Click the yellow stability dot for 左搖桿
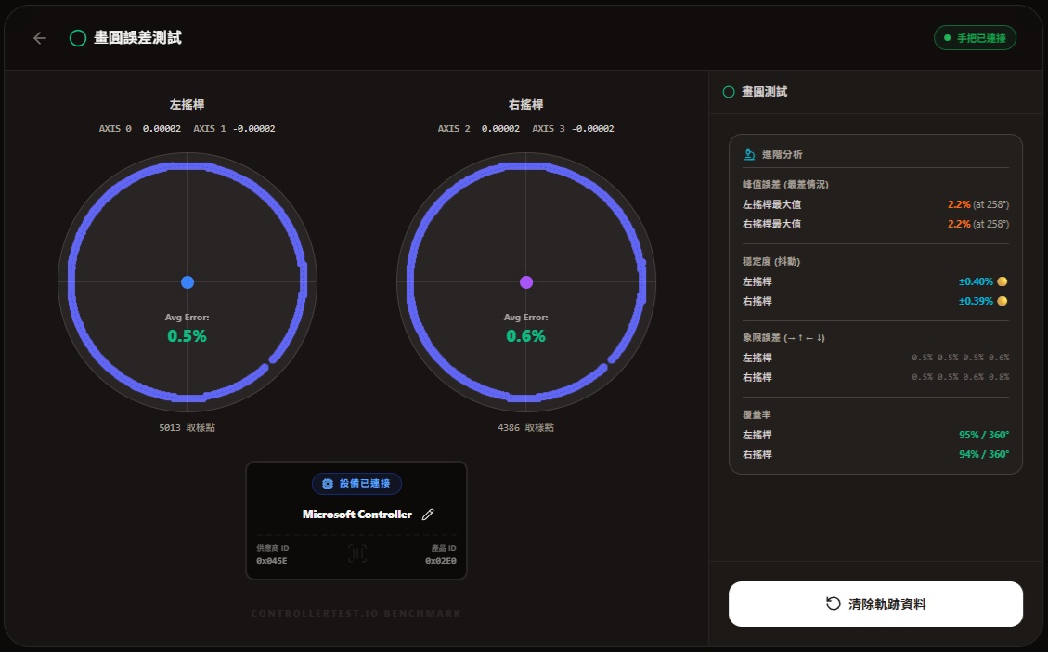The image size is (1048, 652). coord(1003,281)
